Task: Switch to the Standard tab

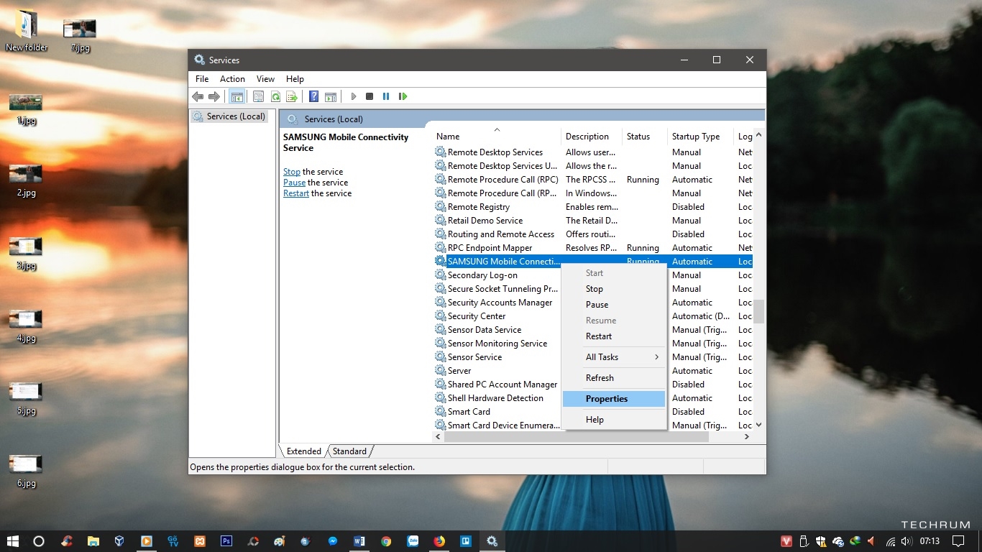Action: (x=349, y=451)
